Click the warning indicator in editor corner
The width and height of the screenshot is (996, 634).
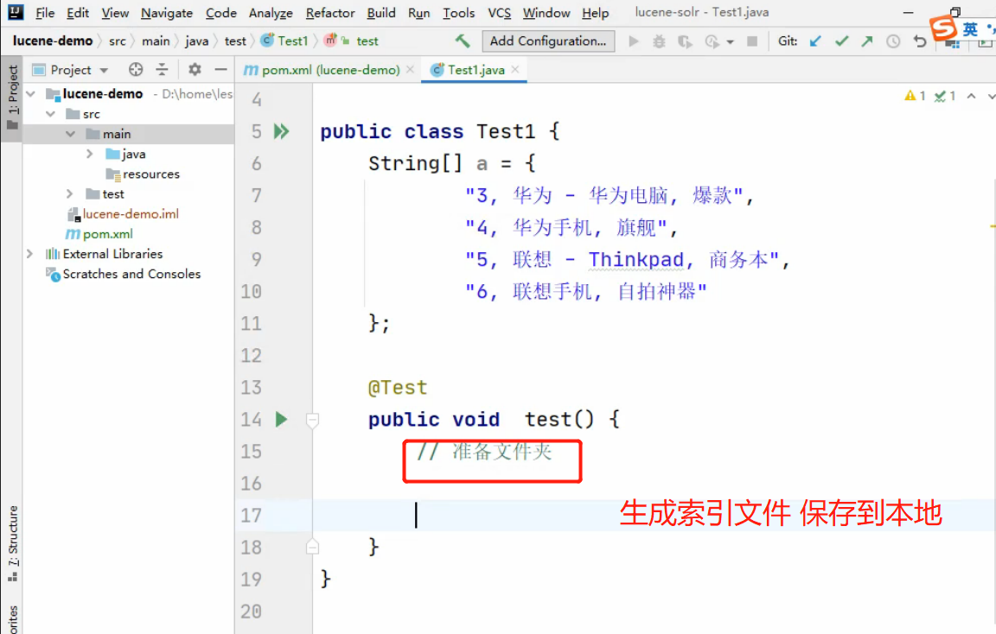click(916, 96)
